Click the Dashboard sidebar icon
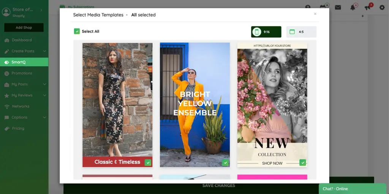 click(x=6, y=40)
